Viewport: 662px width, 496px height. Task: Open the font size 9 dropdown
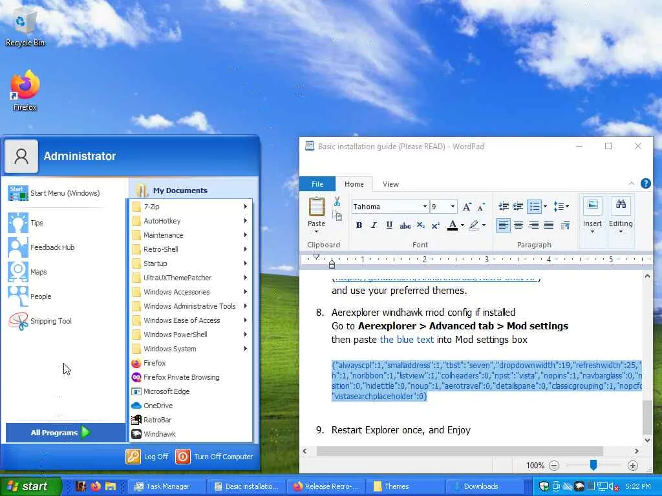(x=453, y=206)
